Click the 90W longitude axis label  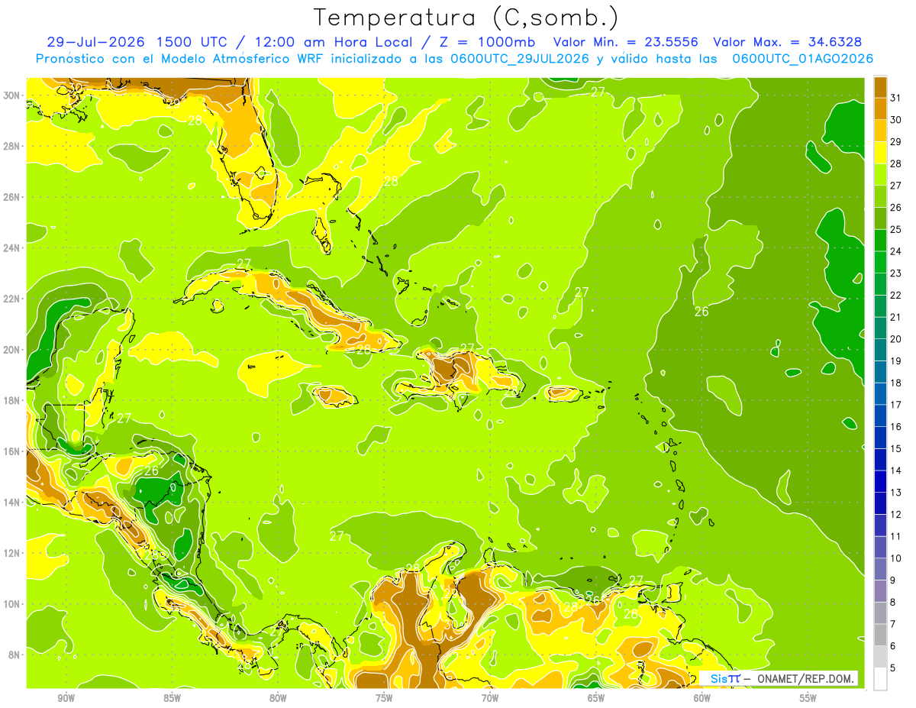pyautogui.click(x=66, y=699)
